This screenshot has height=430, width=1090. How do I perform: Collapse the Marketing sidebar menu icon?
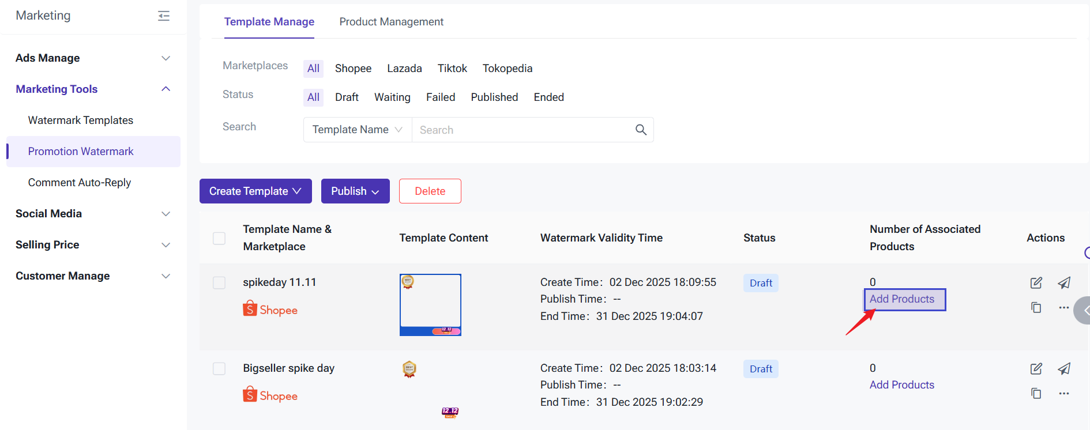click(164, 16)
